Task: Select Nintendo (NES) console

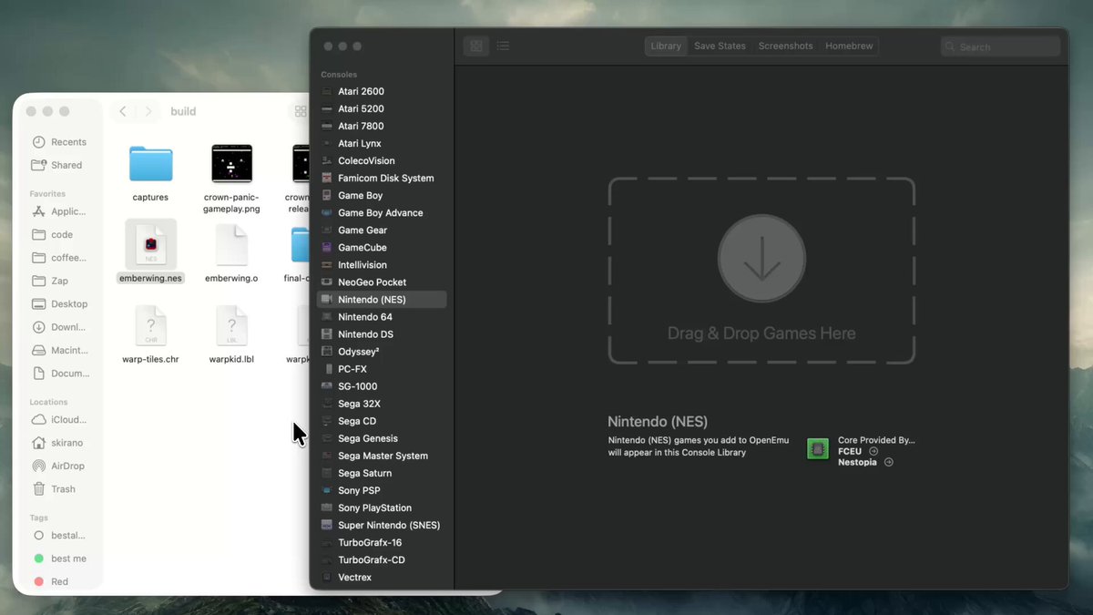Action: pyautogui.click(x=381, y=299)
